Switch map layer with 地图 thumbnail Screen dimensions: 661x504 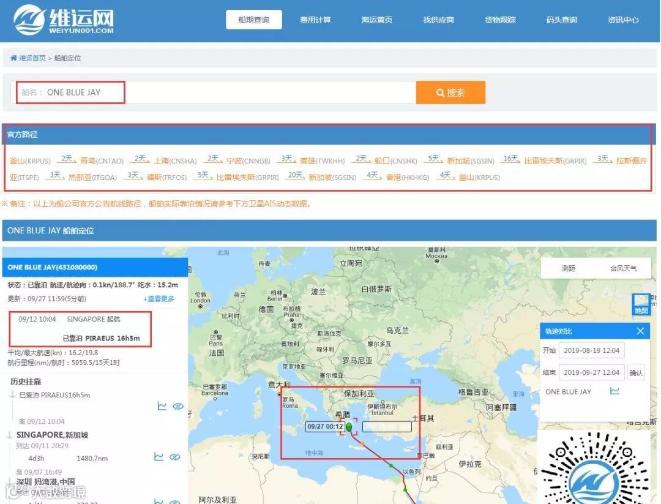pos(641,304)
